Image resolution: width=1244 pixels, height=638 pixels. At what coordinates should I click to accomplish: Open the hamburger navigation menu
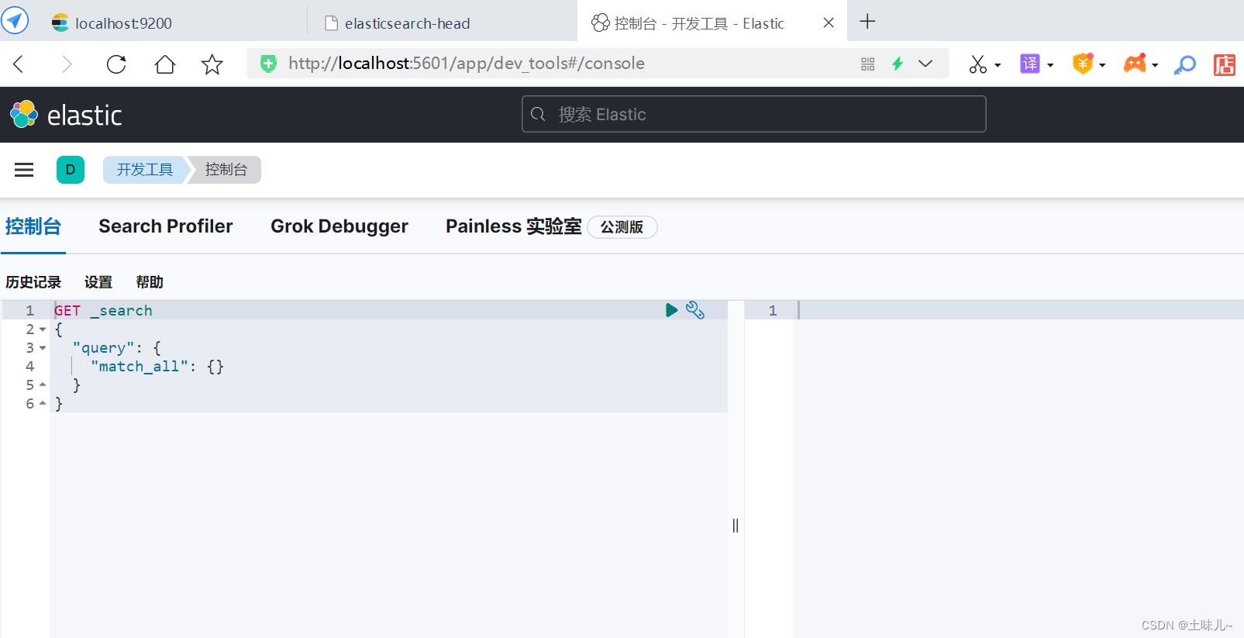pos(24,170)
